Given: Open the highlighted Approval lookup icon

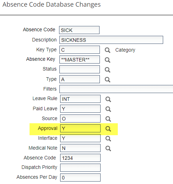Looking at the screenshot, I should click(x=108, y=129).
